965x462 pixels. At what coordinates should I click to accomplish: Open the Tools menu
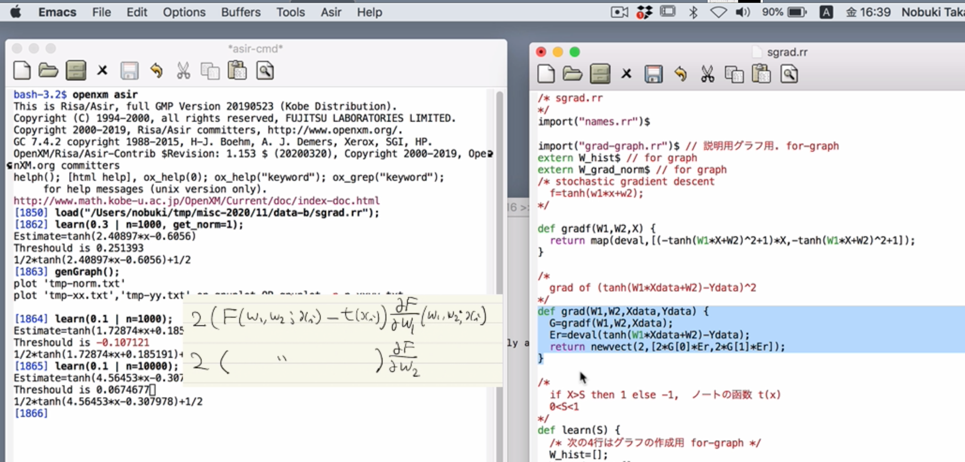click(291, 12)
